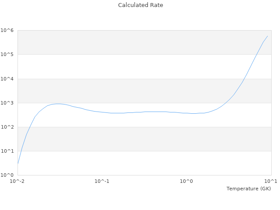
Task: Click the gray band between 10^1 and 10^2
Action: point(144,139)
